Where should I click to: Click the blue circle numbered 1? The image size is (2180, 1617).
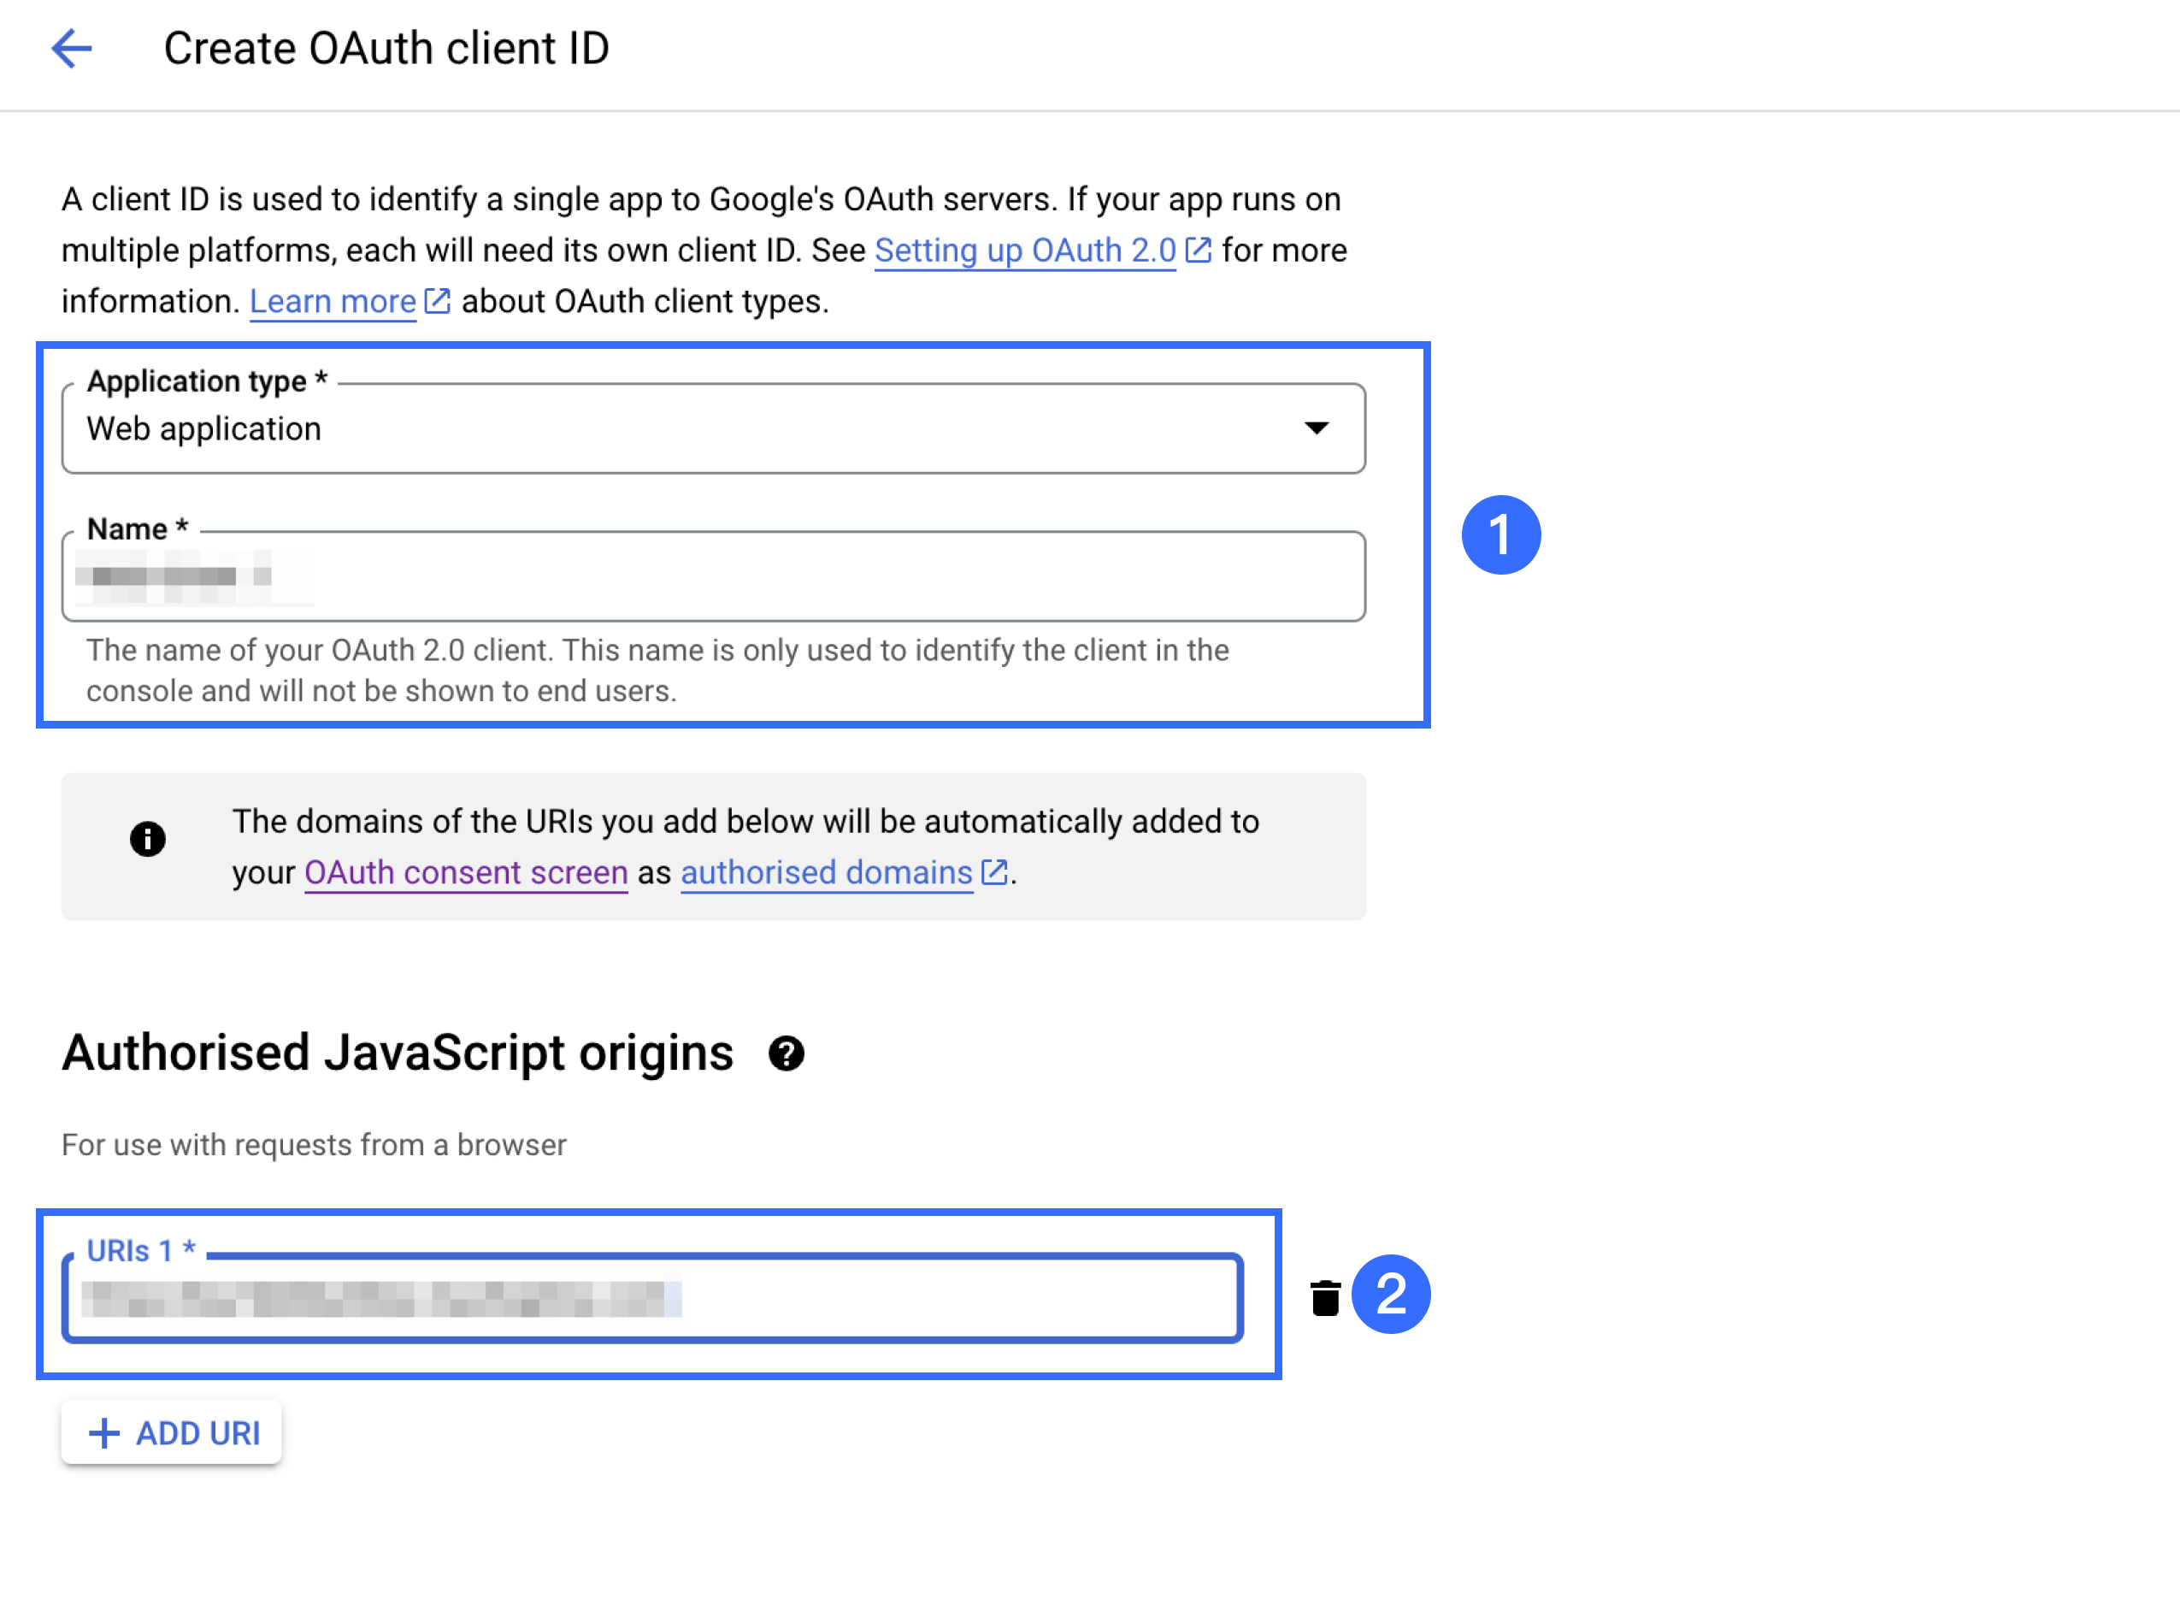pos(1500,535)
